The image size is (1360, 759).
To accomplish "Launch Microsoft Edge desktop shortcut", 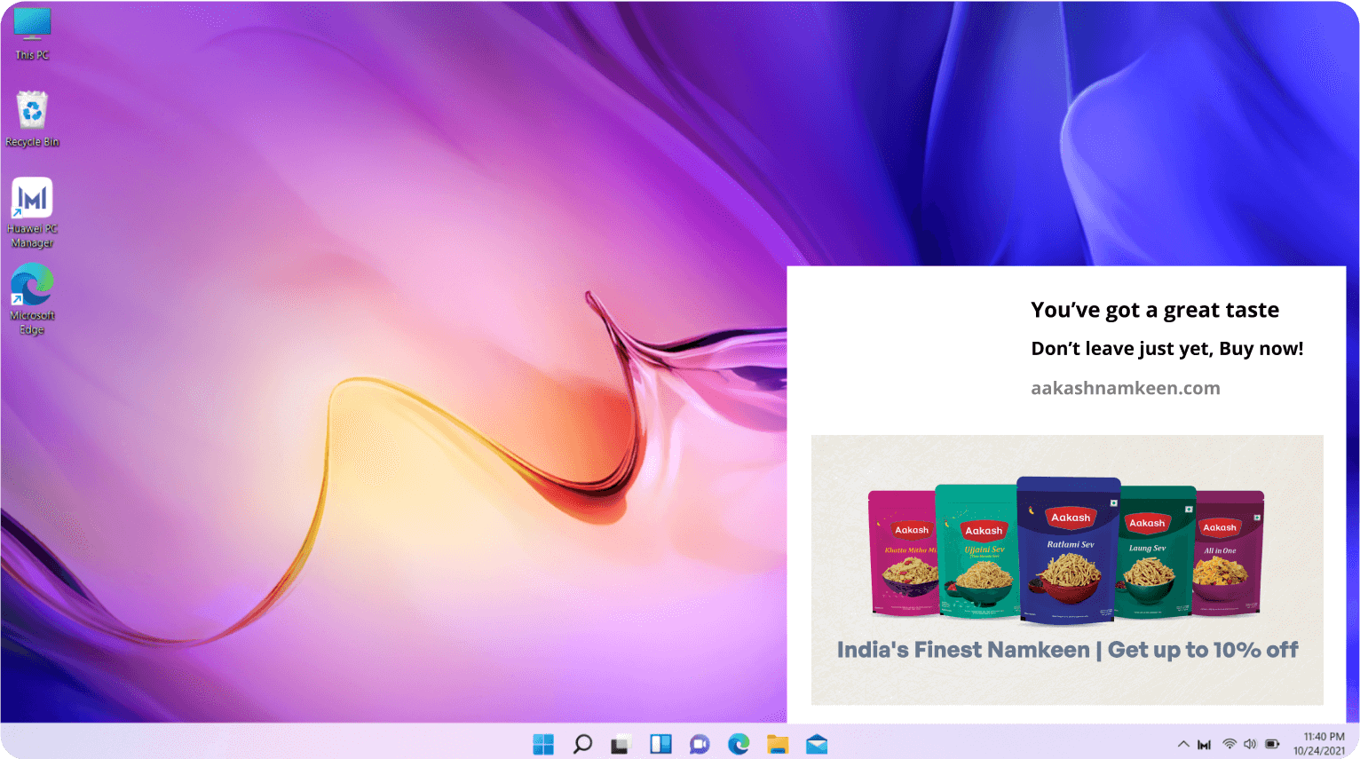I will click(32, 299).
